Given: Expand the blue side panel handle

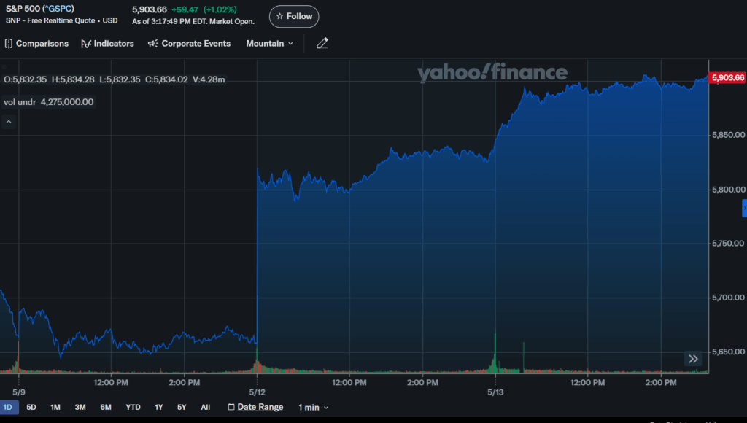Looking at the screenshot, I should (x=744, y=208).
